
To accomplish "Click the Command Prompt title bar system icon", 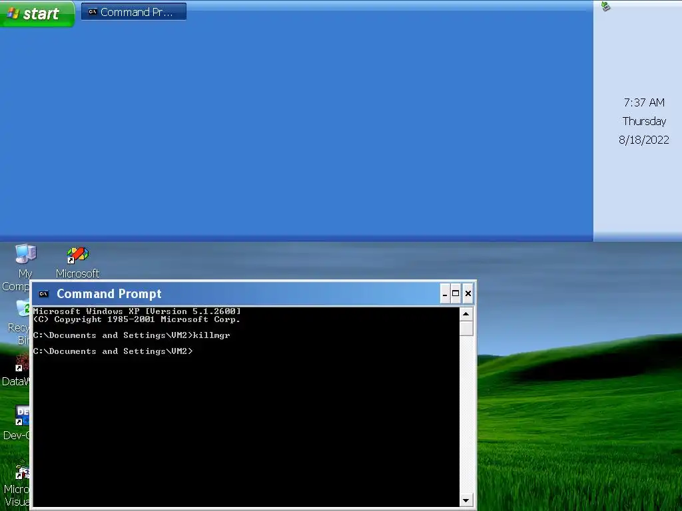I will [43, 293].
